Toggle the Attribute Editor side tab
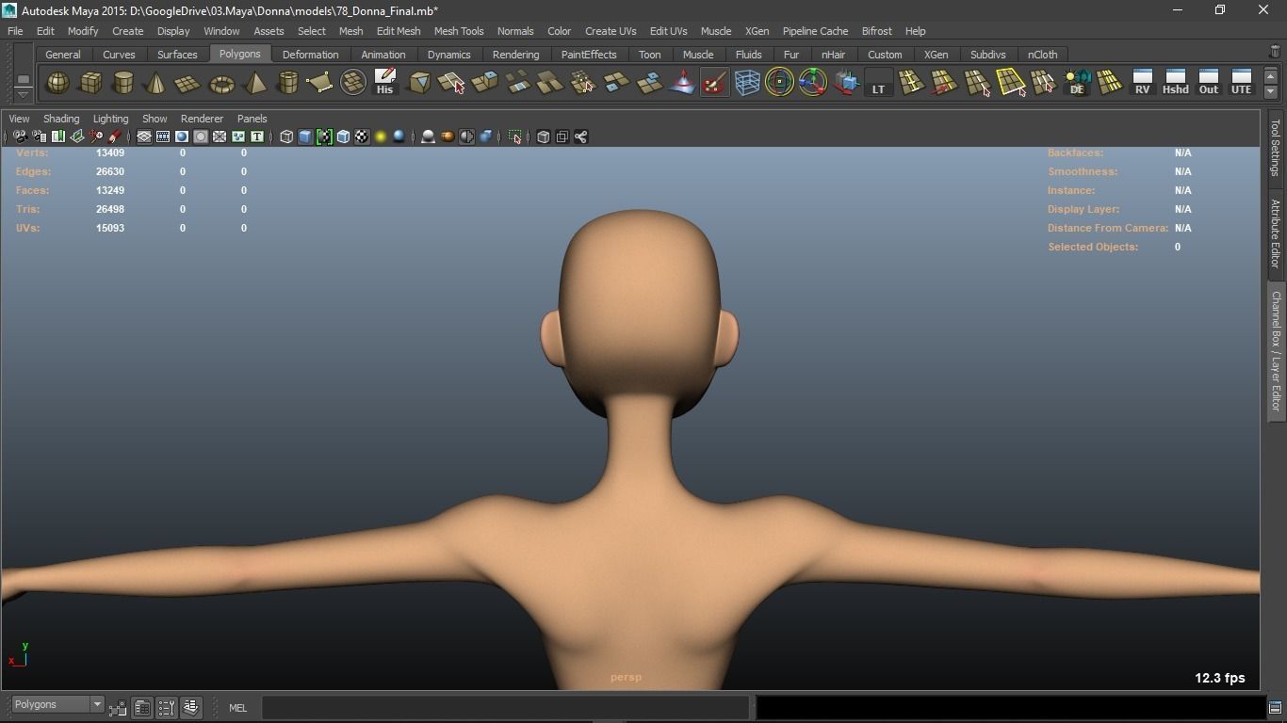Viewport: 1287px width, 723px height. (1276, 233)
